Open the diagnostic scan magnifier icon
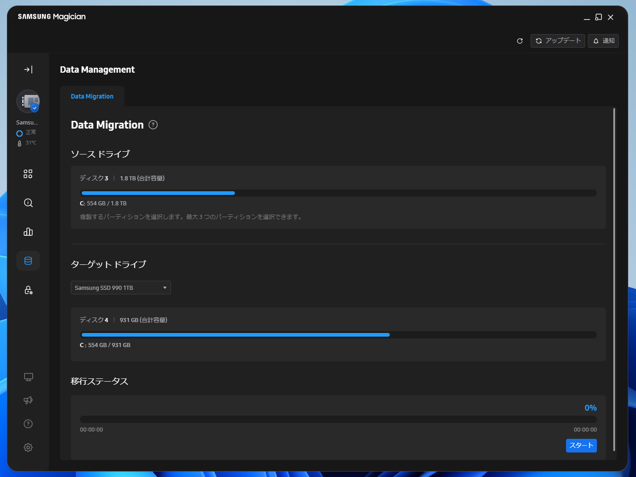 [28, 203]
